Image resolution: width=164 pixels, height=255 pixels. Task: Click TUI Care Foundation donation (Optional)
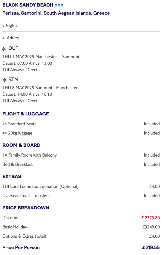(40, 186)
